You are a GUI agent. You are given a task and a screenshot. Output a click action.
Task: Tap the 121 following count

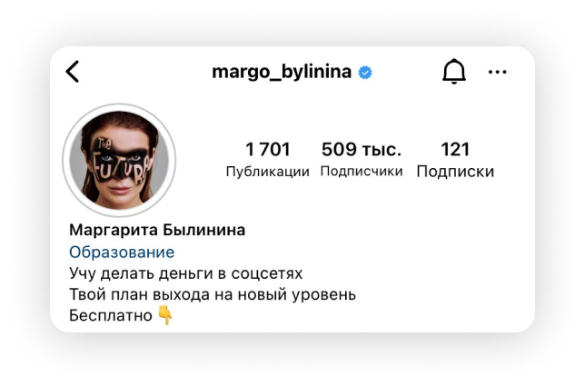click(455, 150)
